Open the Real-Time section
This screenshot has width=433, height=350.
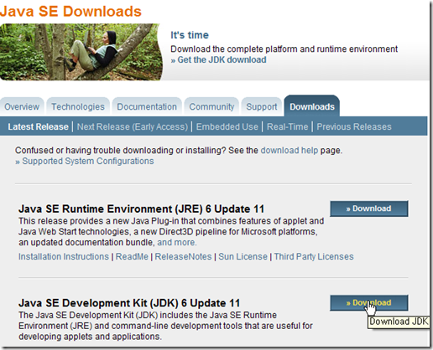[x=287, y=126]
